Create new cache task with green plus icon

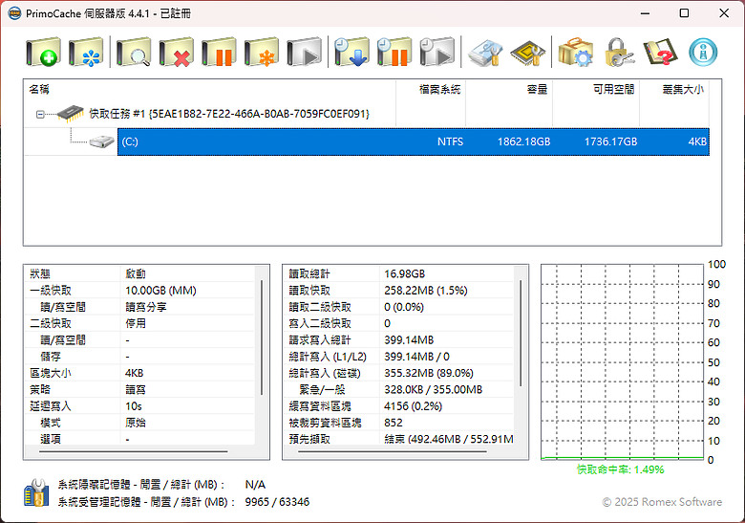tap(43, 52)
